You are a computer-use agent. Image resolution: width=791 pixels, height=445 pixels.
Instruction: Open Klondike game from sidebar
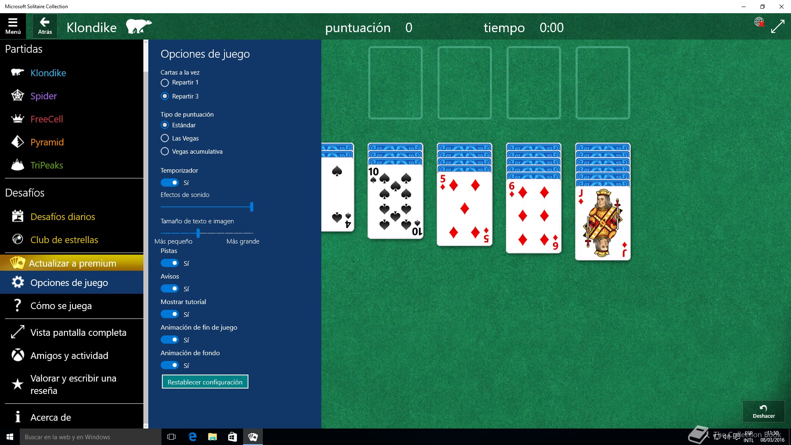pyautogui.click(x=72, y=73)
